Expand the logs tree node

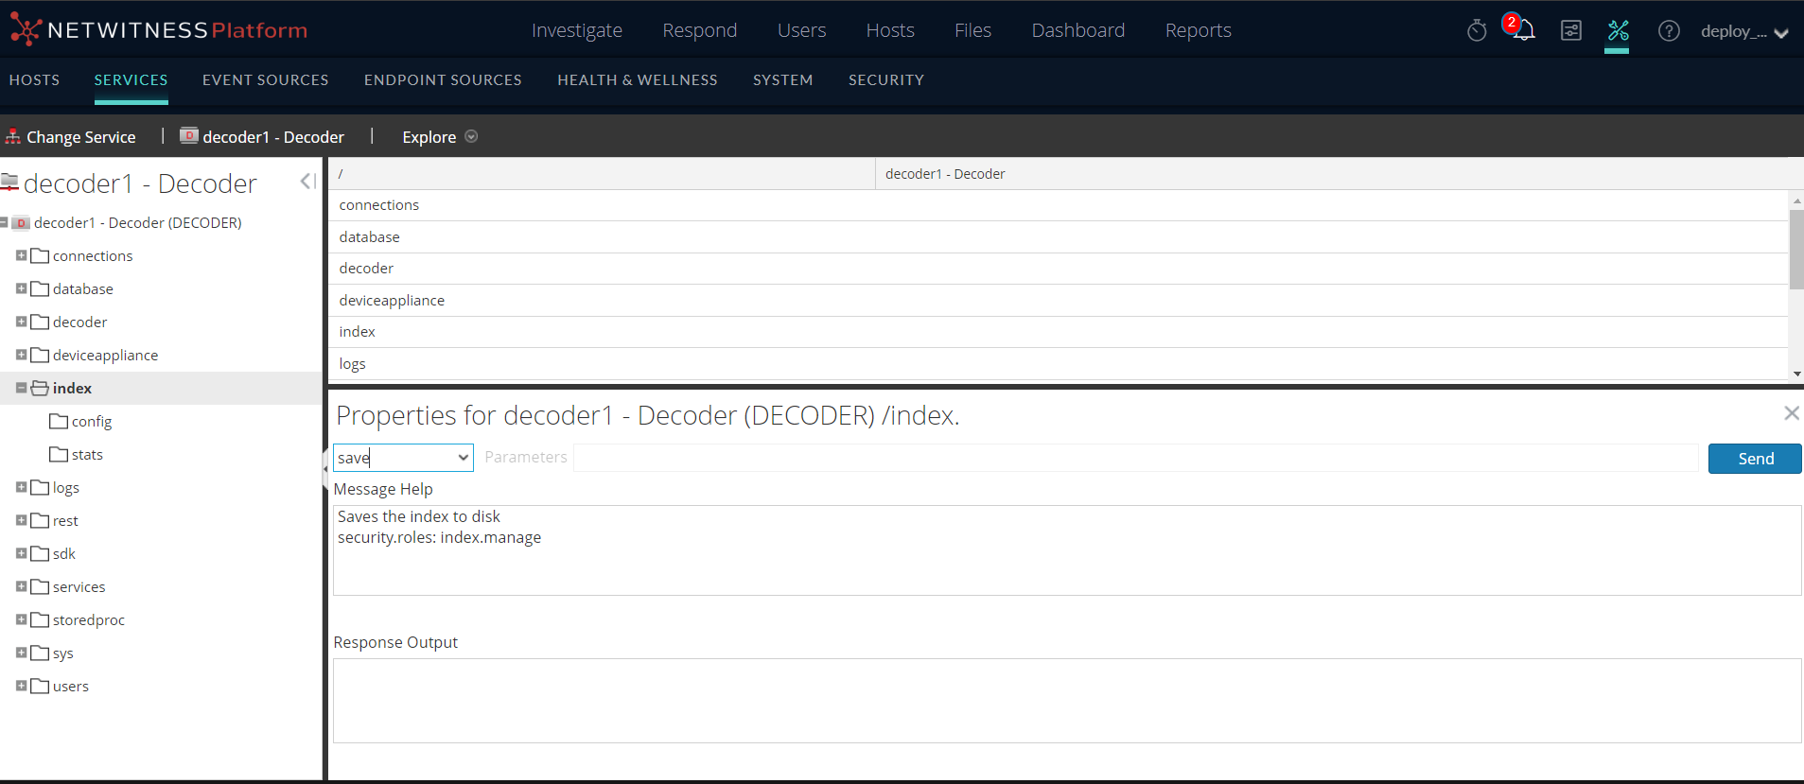click(x=21, y=487)
